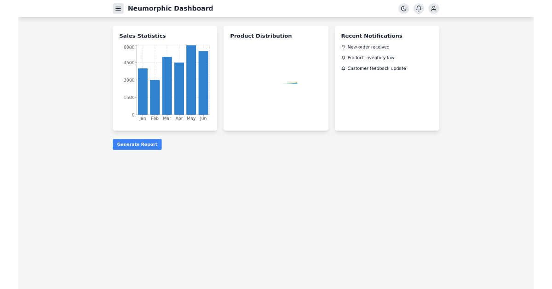Open the hamburger navigation menu
Viewport: 552px width, 289px height.
[118, 8]
